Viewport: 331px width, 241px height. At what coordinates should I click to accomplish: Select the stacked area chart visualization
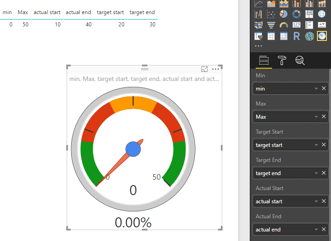[x=284, y=3]
